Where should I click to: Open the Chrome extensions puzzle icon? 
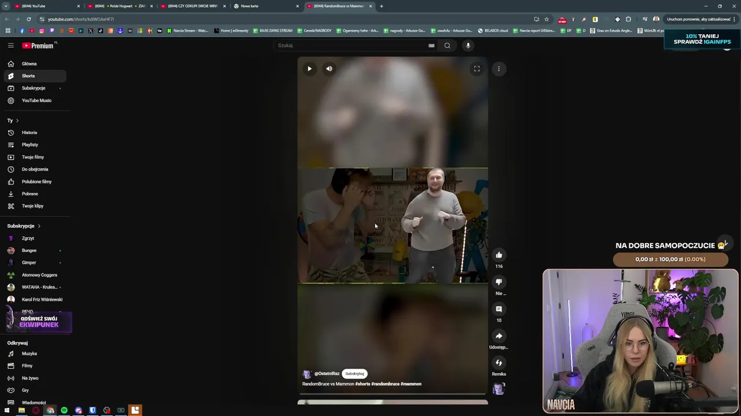tap(628, 19)
